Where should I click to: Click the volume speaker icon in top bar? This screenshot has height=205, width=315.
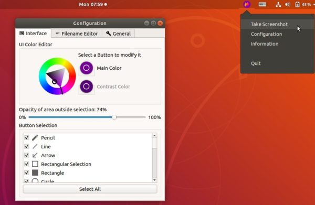[288, 4]
